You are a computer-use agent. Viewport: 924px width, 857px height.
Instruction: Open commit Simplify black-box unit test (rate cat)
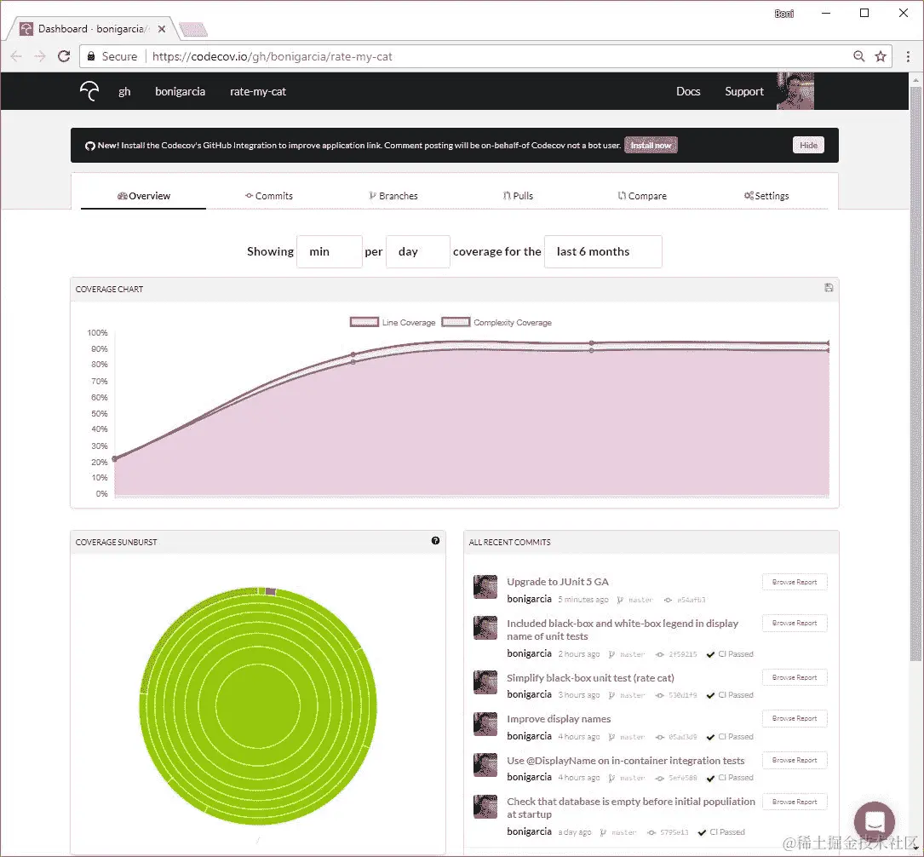(x=590, y=678)
